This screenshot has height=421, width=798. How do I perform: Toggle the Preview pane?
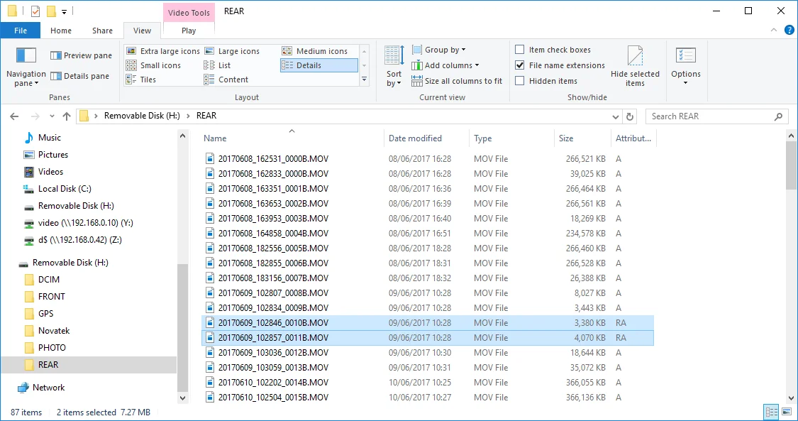(x=82, y=55)
